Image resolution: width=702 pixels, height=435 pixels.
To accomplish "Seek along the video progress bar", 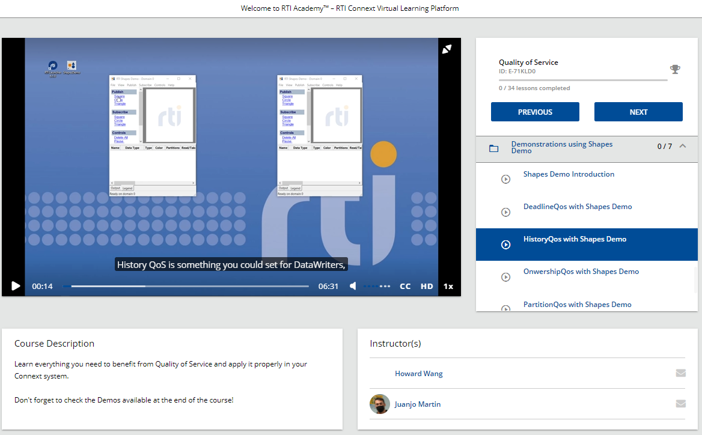I will coord(186,287).
